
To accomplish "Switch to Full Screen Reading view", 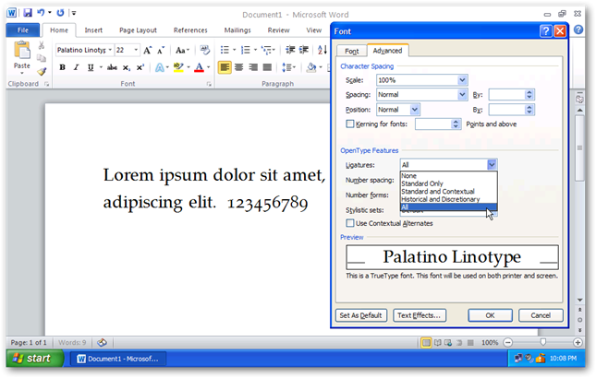I will [x=438, y=343].
